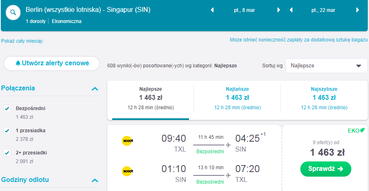The width and height of the screenshot is (369, 191).
Task: Go to previous return date arrow
Action: click(x=291, y=10)
